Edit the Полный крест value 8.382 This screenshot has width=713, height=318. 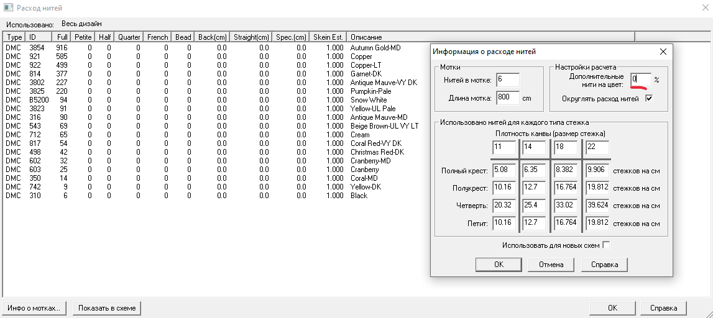click(566, 170)
